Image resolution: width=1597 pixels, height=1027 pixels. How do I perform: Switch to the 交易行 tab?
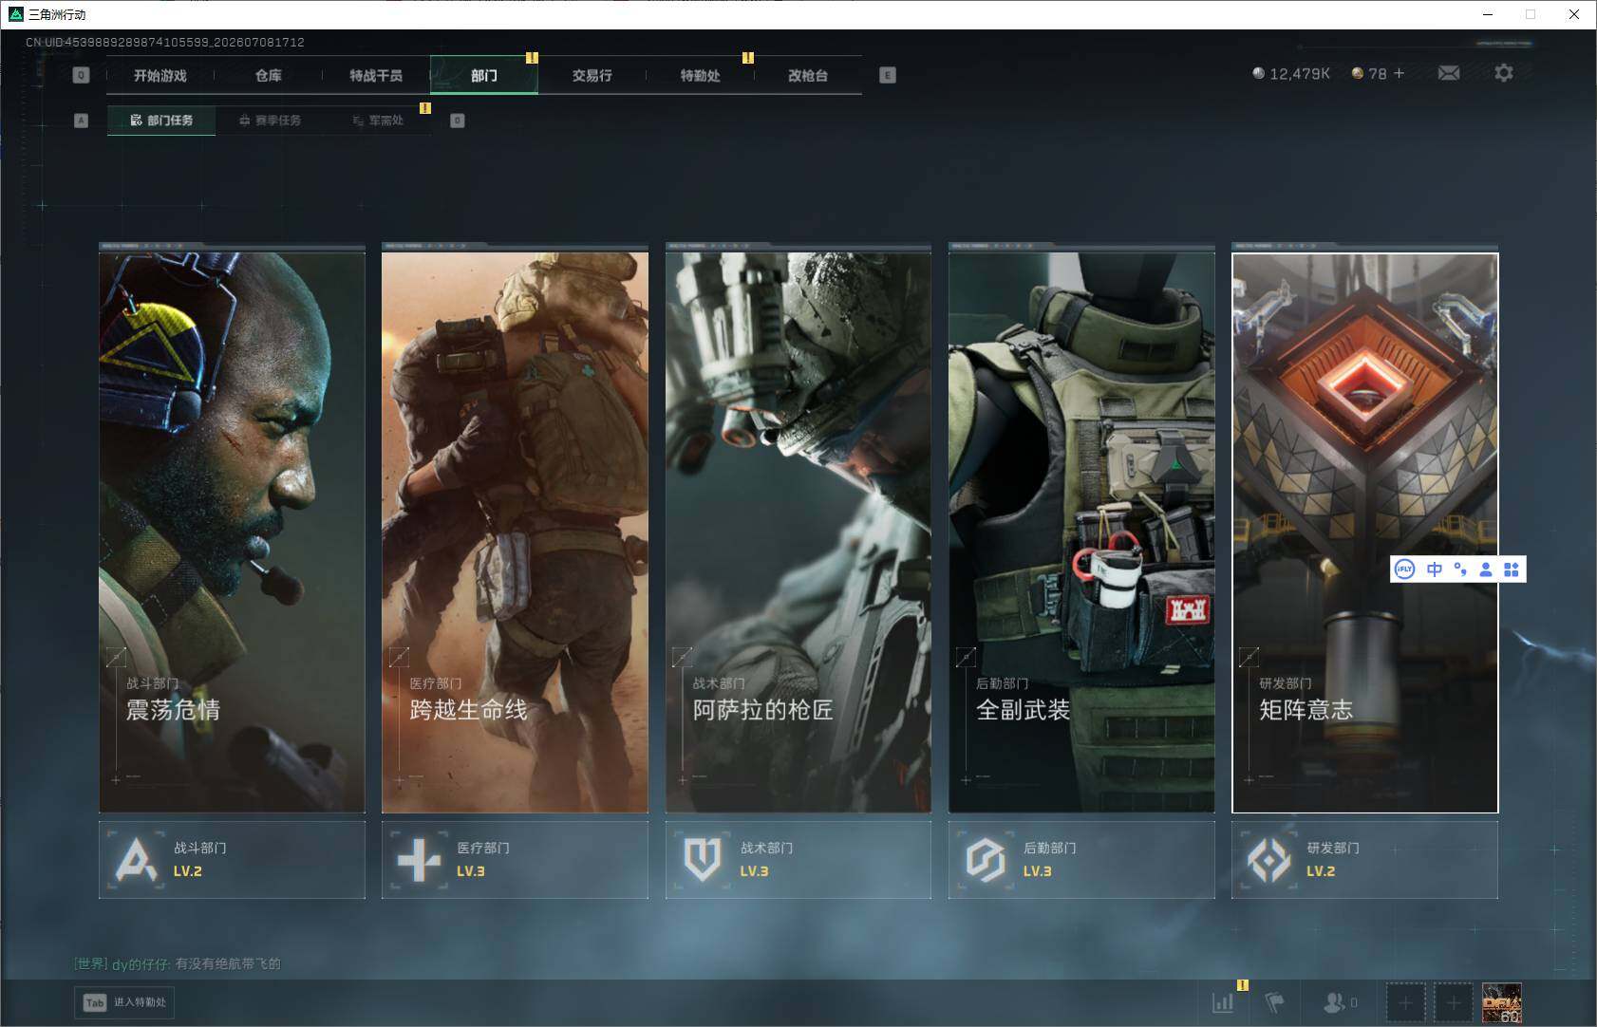(592, 75)
